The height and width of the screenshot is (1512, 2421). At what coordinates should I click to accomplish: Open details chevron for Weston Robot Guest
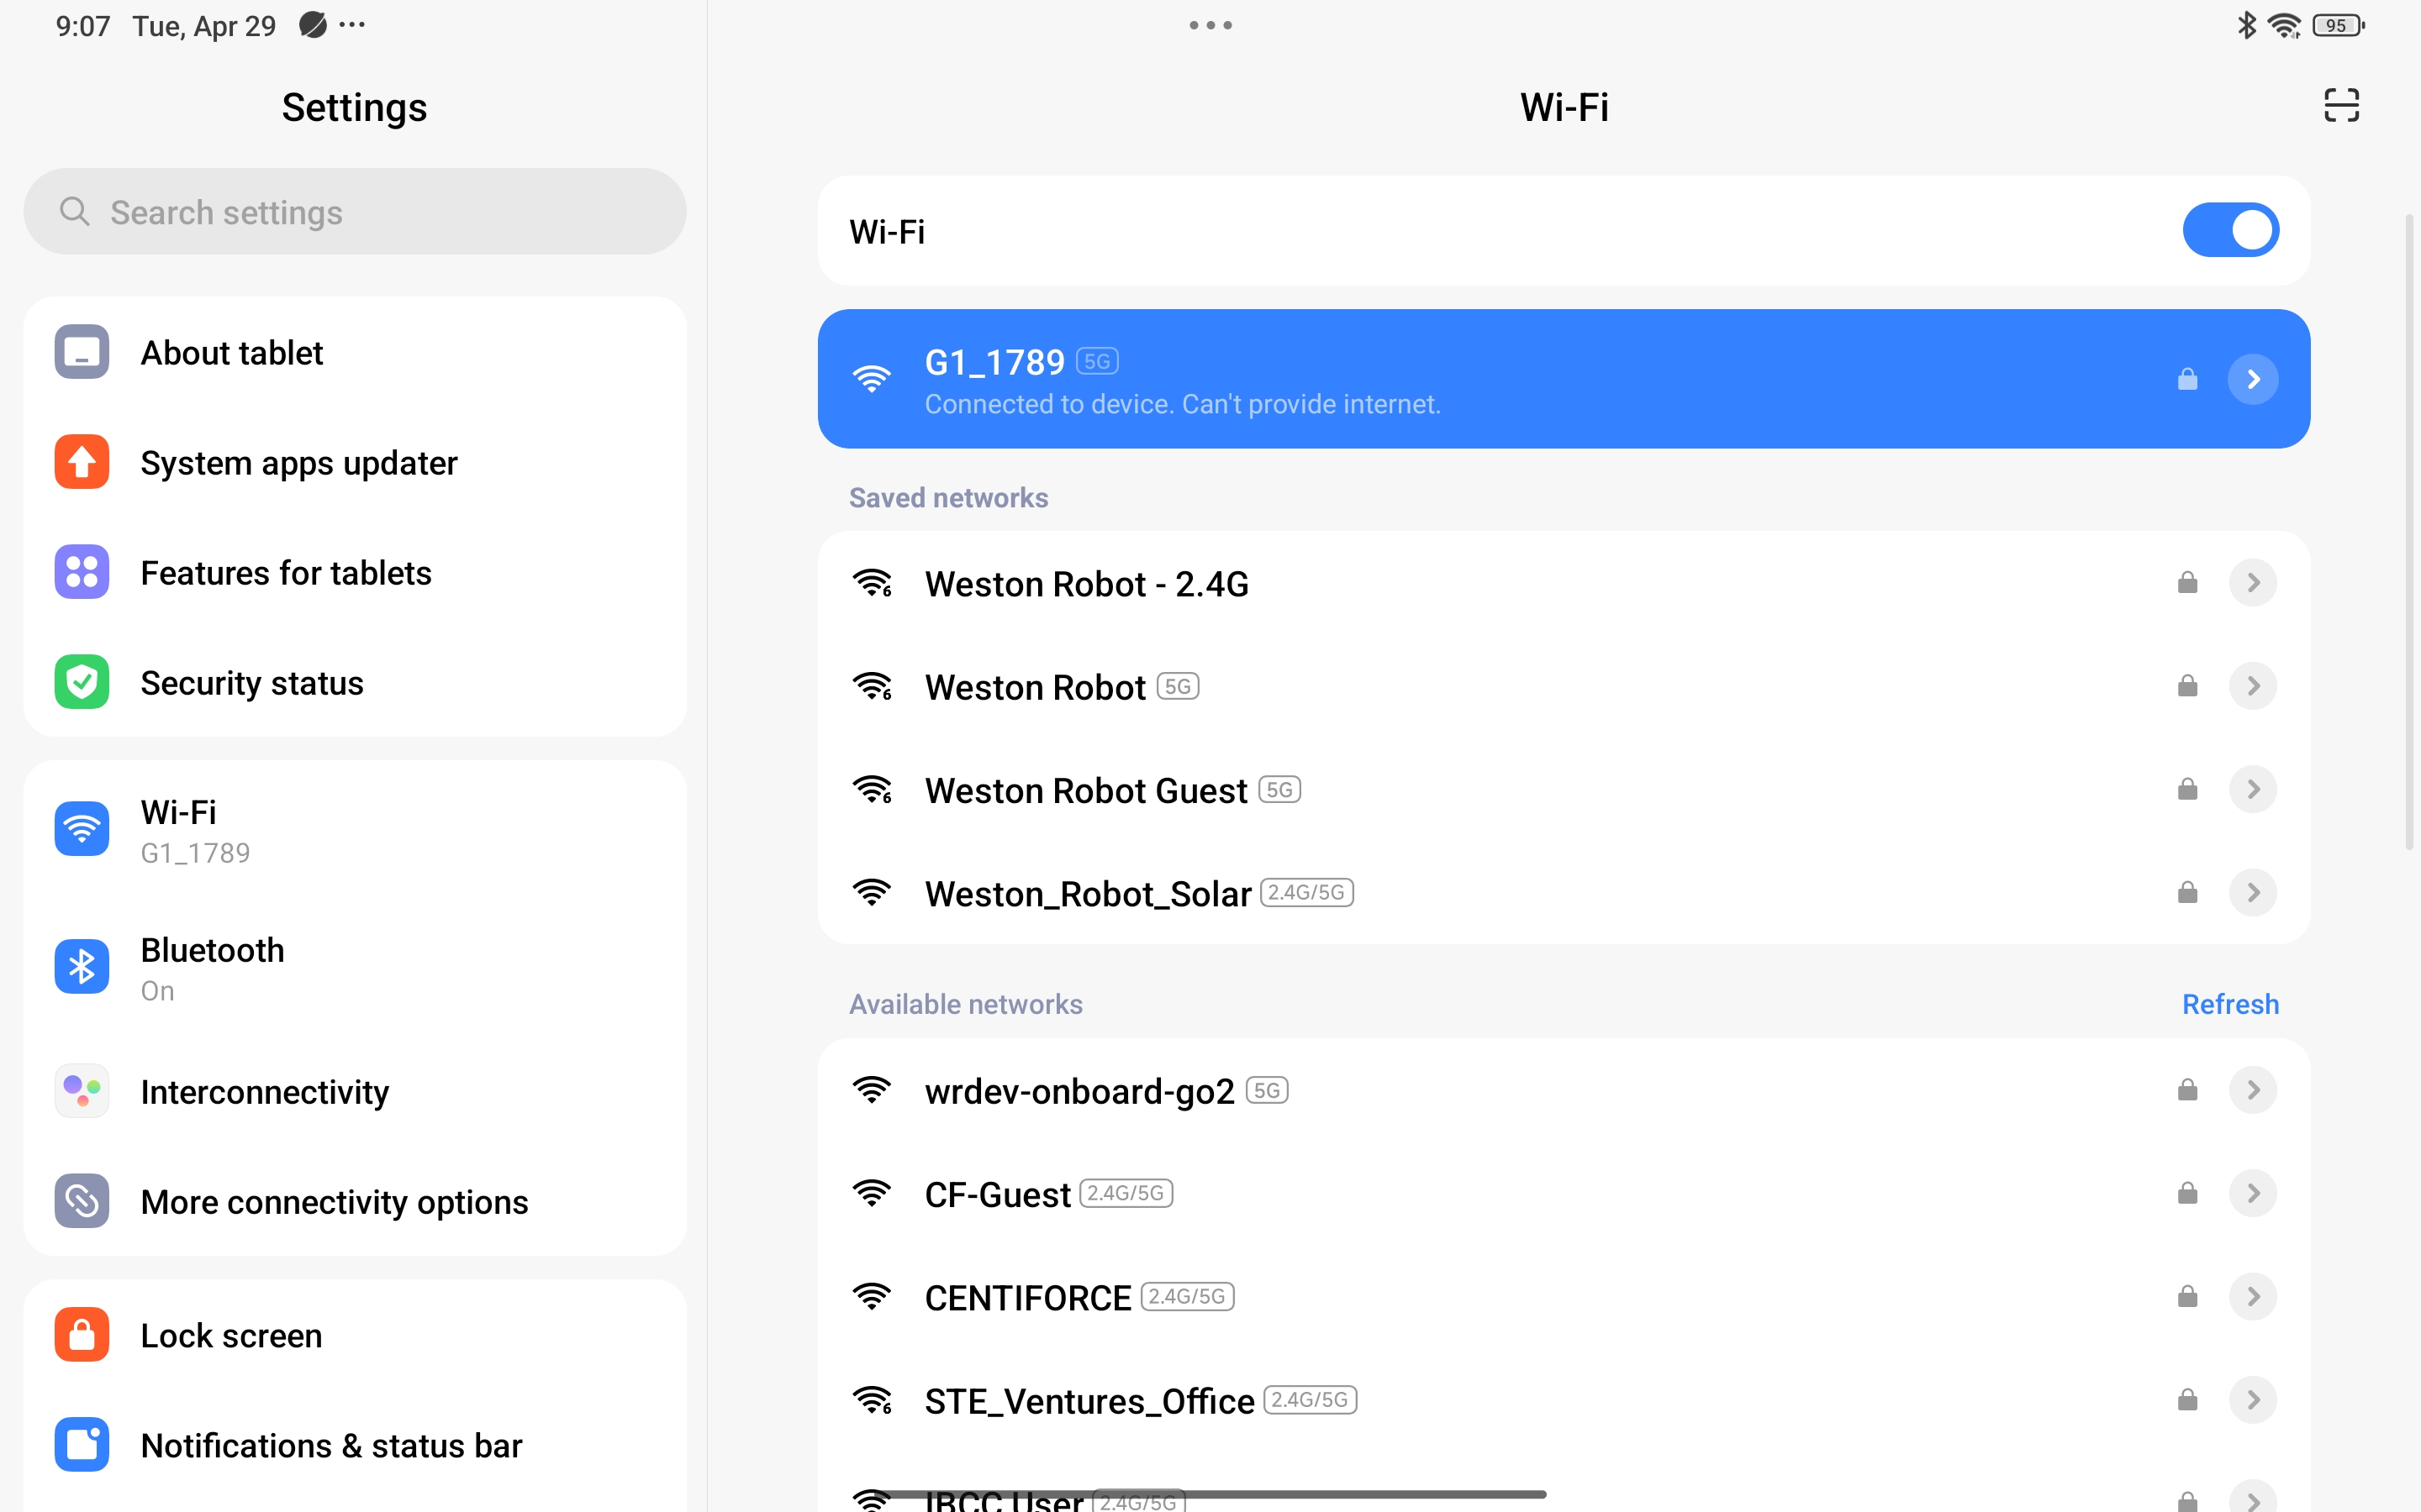[2253, 790]
